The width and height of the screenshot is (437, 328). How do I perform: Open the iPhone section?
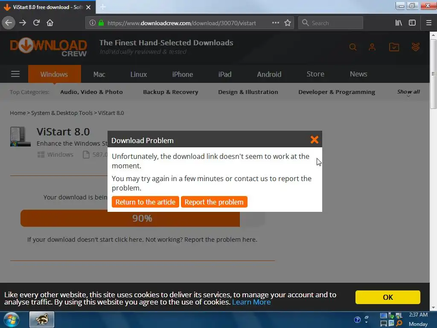[x=183, y=74]
